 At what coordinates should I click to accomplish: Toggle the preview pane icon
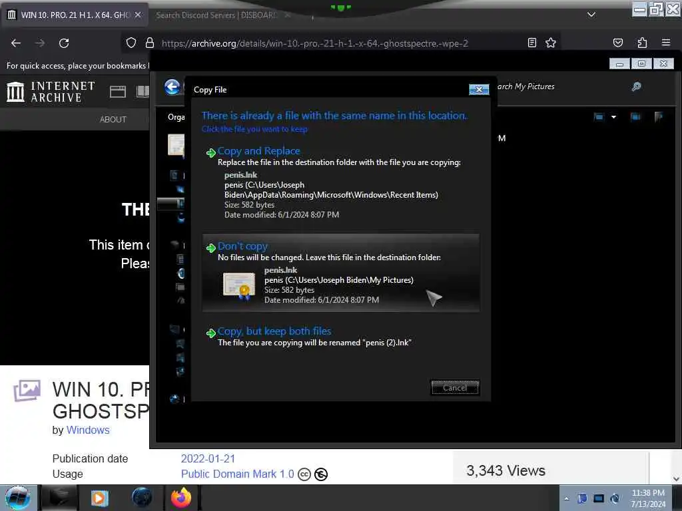[x=635, y=116]
